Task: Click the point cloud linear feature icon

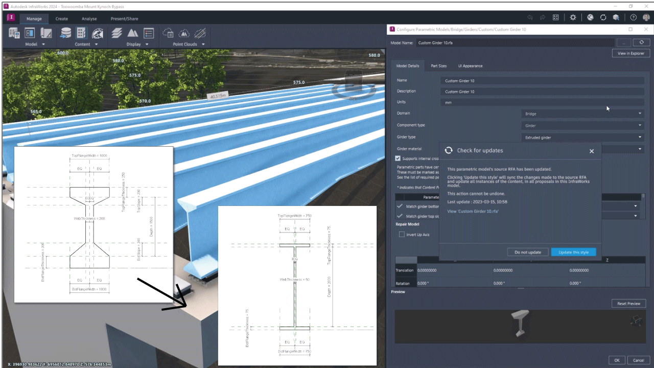Action: (200, 33)
